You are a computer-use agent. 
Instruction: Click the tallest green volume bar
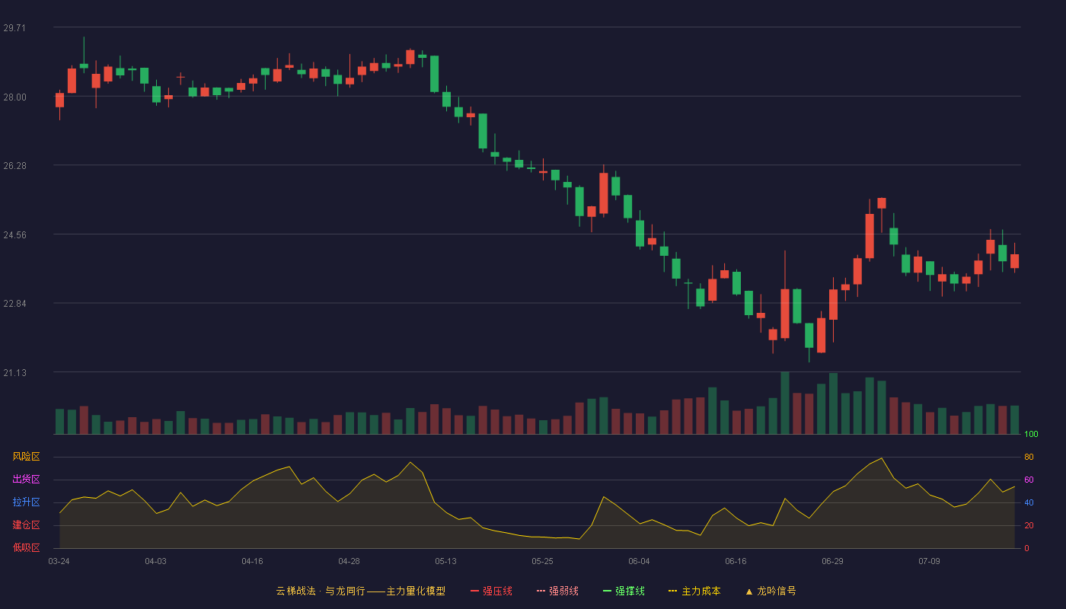785,403
